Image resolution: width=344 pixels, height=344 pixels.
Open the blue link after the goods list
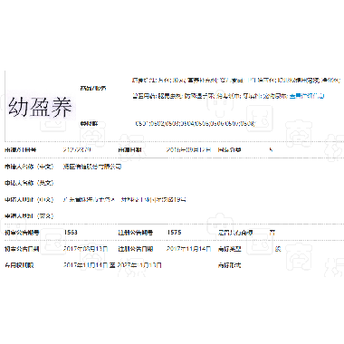pos(307,96)
